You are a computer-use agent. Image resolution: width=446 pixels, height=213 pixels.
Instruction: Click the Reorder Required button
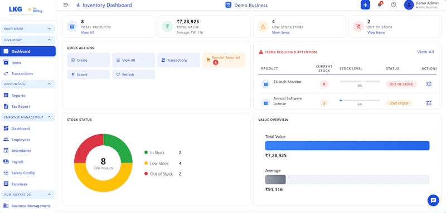(224, 60)
